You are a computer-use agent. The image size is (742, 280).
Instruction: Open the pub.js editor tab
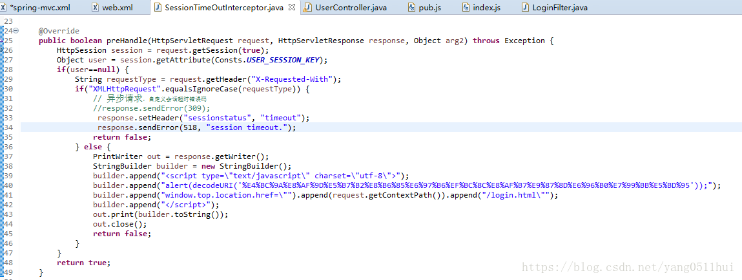(x=429, y=8)
